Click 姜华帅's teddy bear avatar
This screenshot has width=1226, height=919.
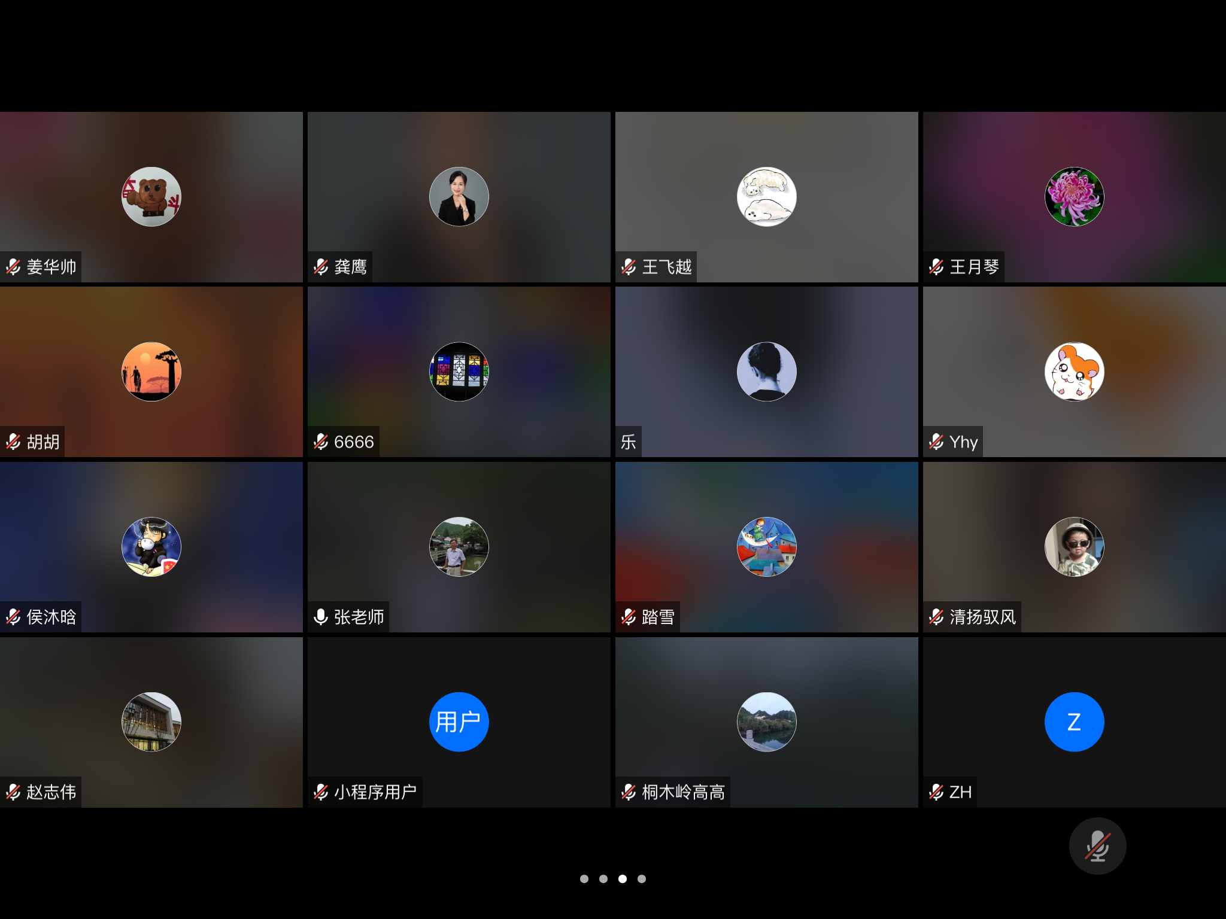click(151, 197)
